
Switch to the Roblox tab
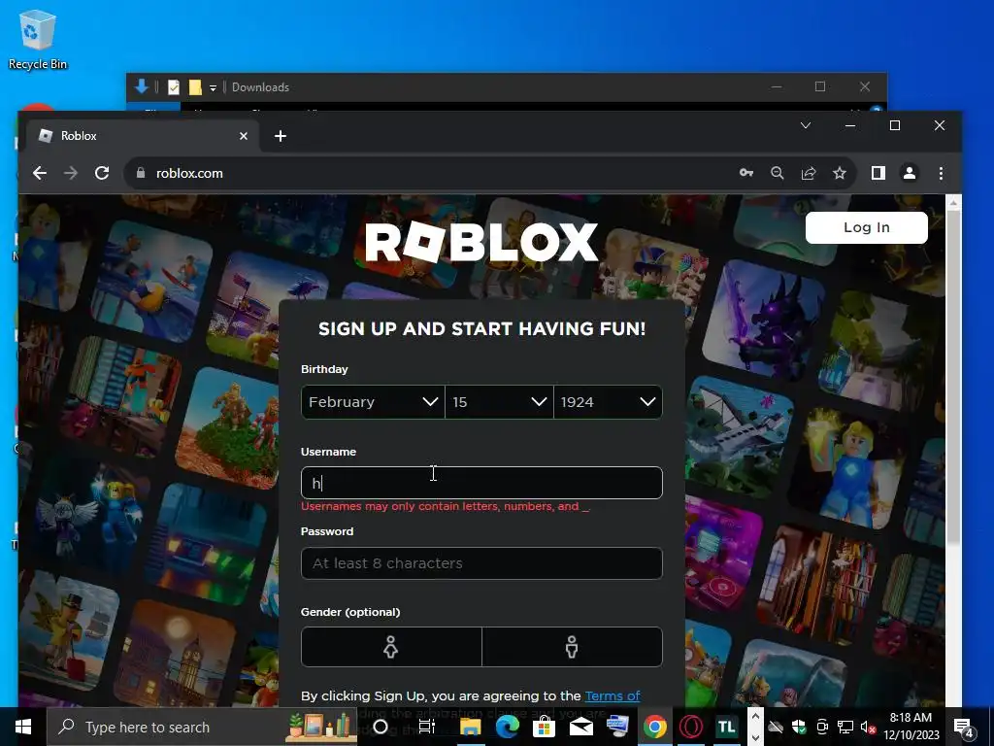[x=141, y=136]
